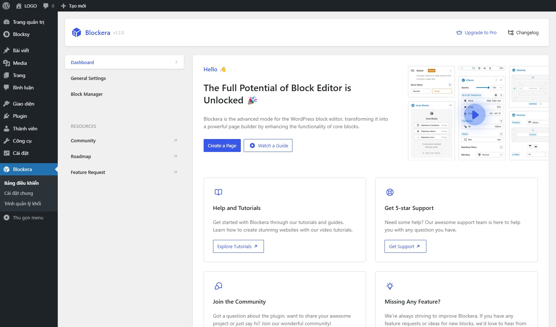The width and height of the screenshot is (556, 327).
Task: Click the Join the Community heading
Action: click(x=239, y=301)
